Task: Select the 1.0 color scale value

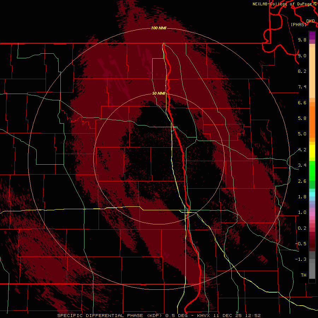Action: 302,212
